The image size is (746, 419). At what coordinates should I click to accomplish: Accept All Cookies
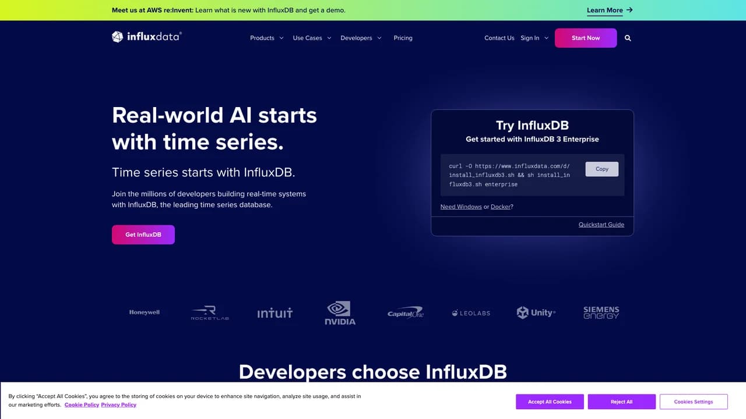coord(550,402)
